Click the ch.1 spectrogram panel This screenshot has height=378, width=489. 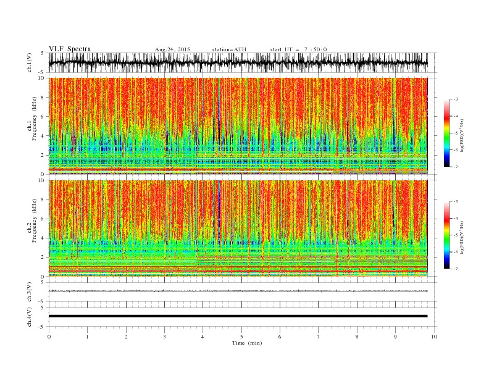point(238,126)
